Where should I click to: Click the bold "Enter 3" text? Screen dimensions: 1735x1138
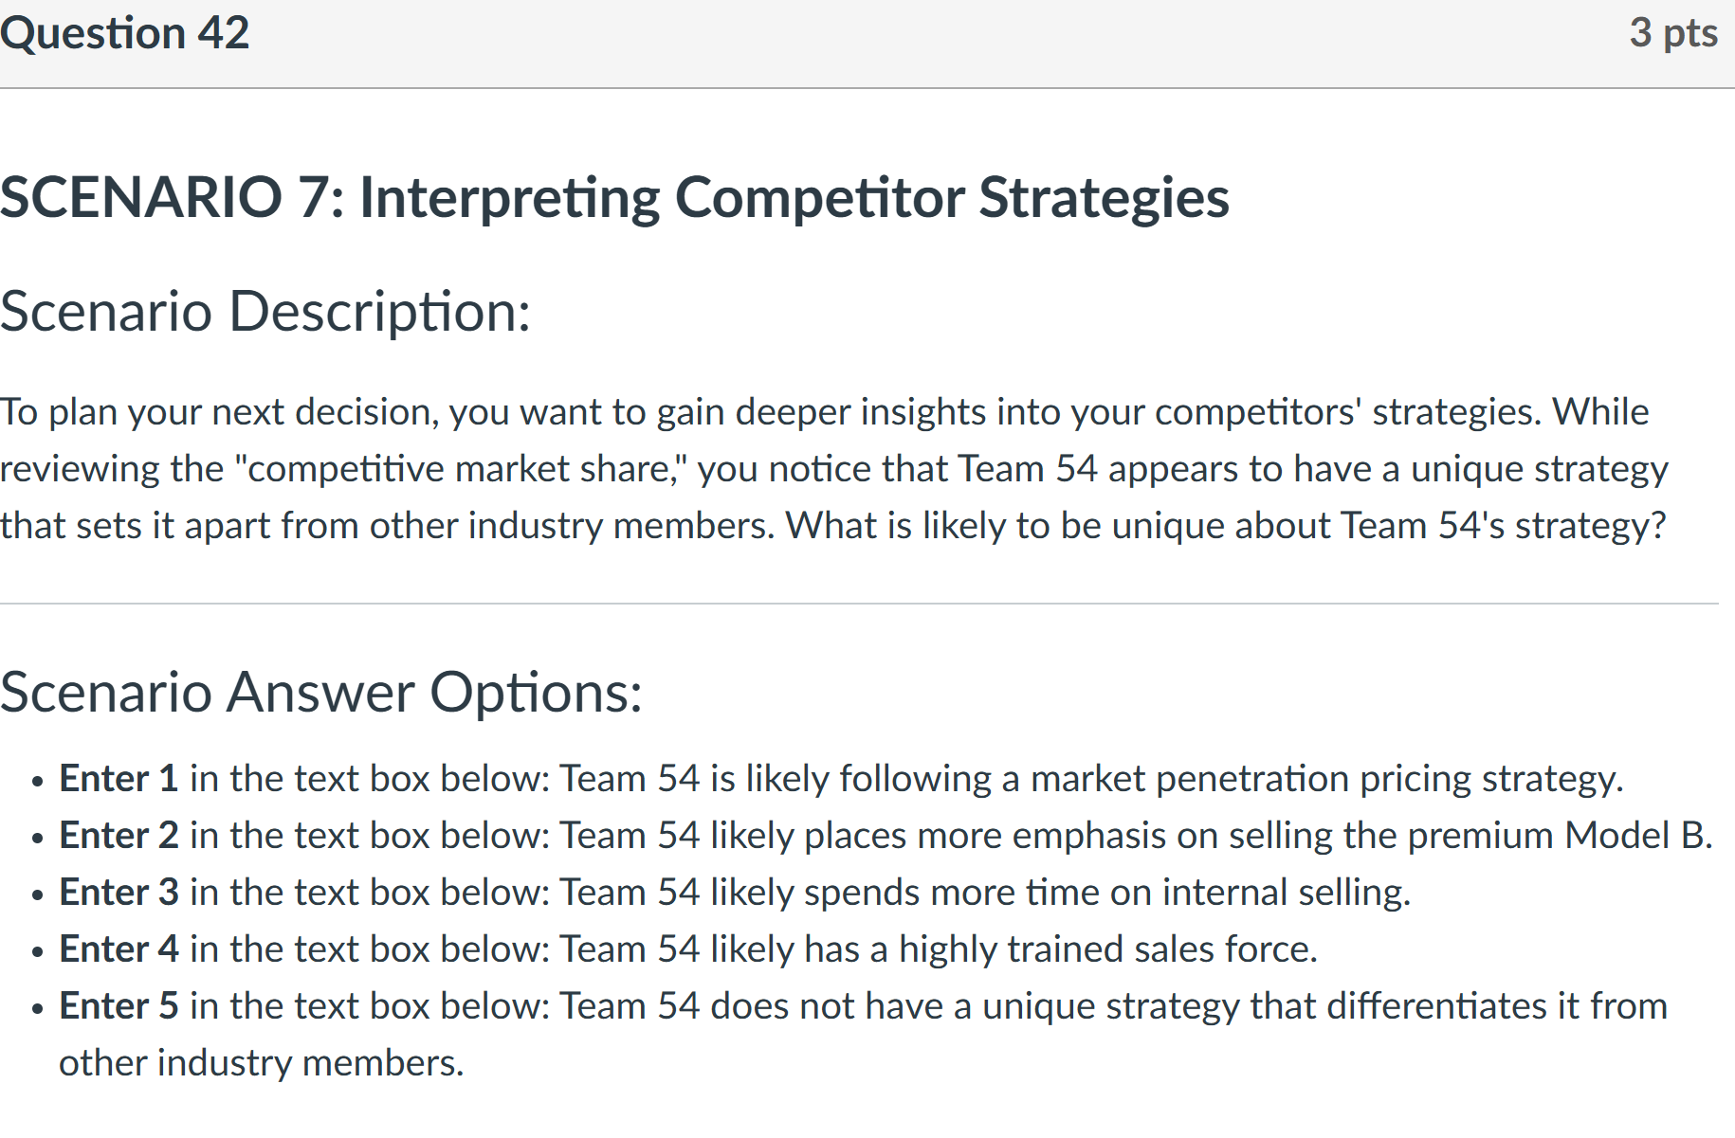[x=119, y=893]
